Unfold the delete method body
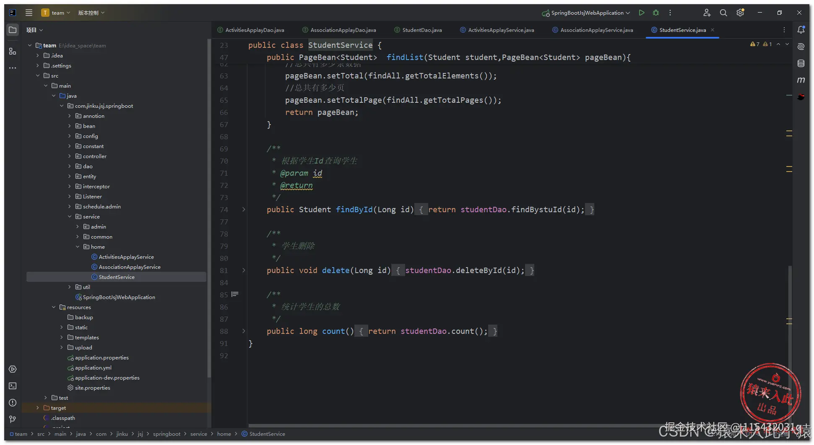The width and height of the screenshot is (814, 445). tap(243, 270)
